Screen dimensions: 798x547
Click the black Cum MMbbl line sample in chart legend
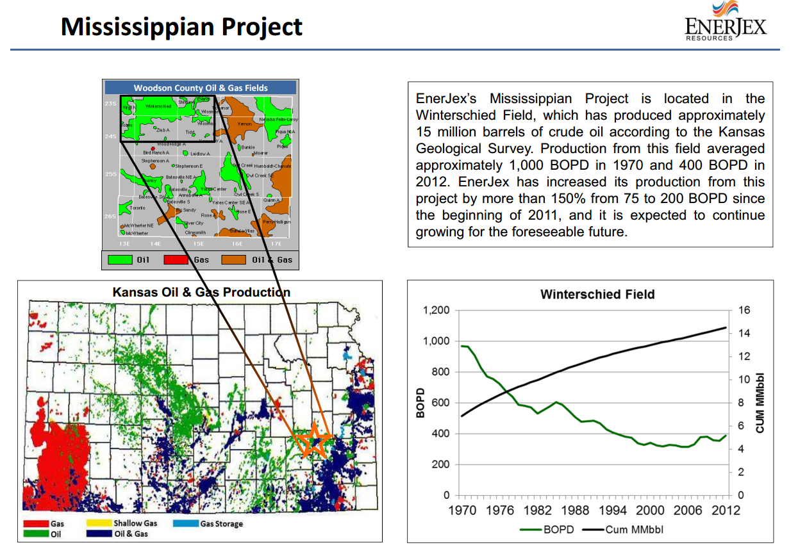593,530
